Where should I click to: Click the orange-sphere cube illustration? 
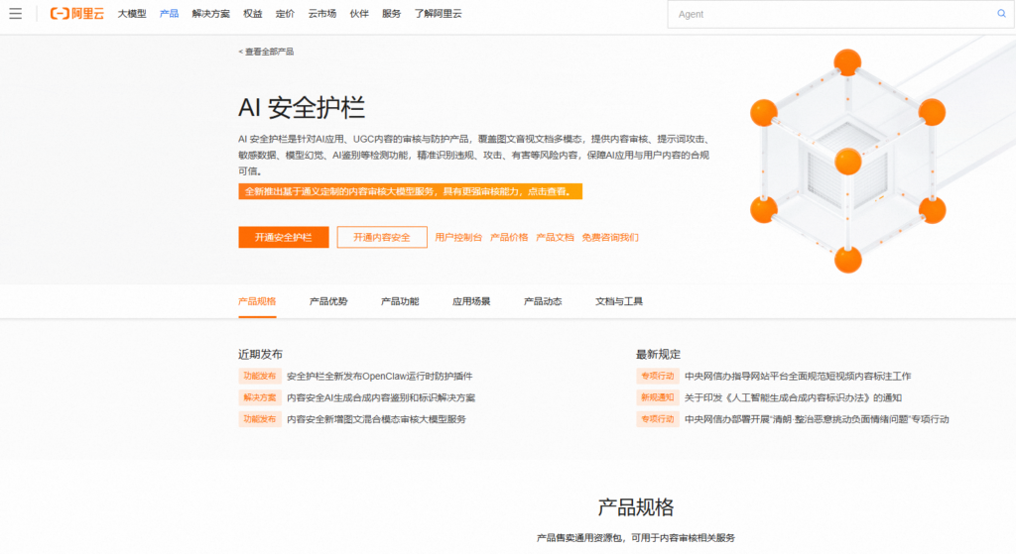click(x=847, y=161)
